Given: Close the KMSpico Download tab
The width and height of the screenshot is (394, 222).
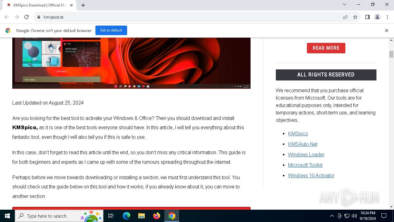Looking at the screenshot, I should pos(71,5).
